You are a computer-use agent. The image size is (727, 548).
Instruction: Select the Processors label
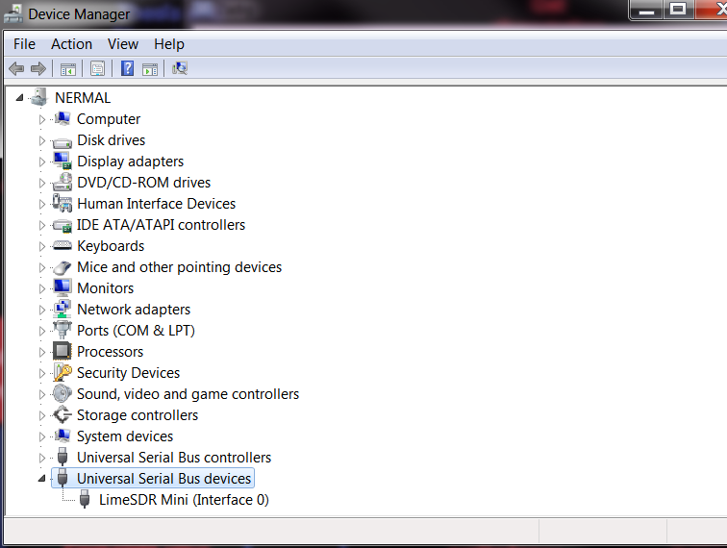[x=110, y=352]
